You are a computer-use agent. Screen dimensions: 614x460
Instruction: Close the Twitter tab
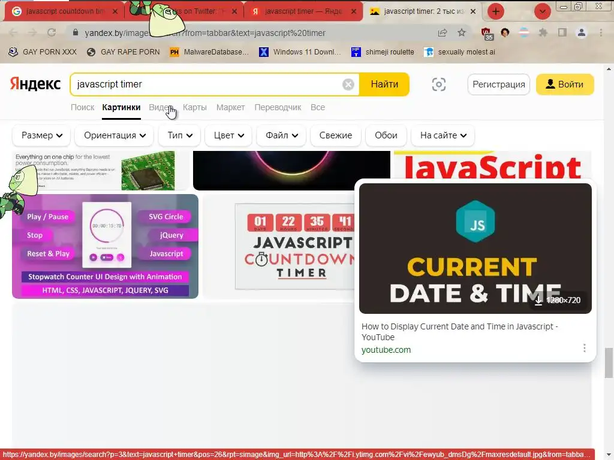tap(234, 12)
